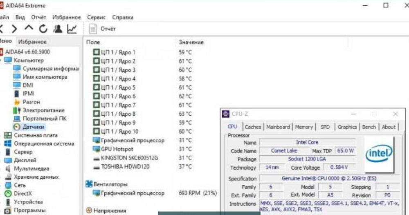Screen dimensions: 409x215
Task: Select DMI in the sidebar tree
Action: 28,85
